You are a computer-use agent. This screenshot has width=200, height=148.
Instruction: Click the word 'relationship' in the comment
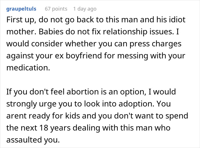coord(125,32)
